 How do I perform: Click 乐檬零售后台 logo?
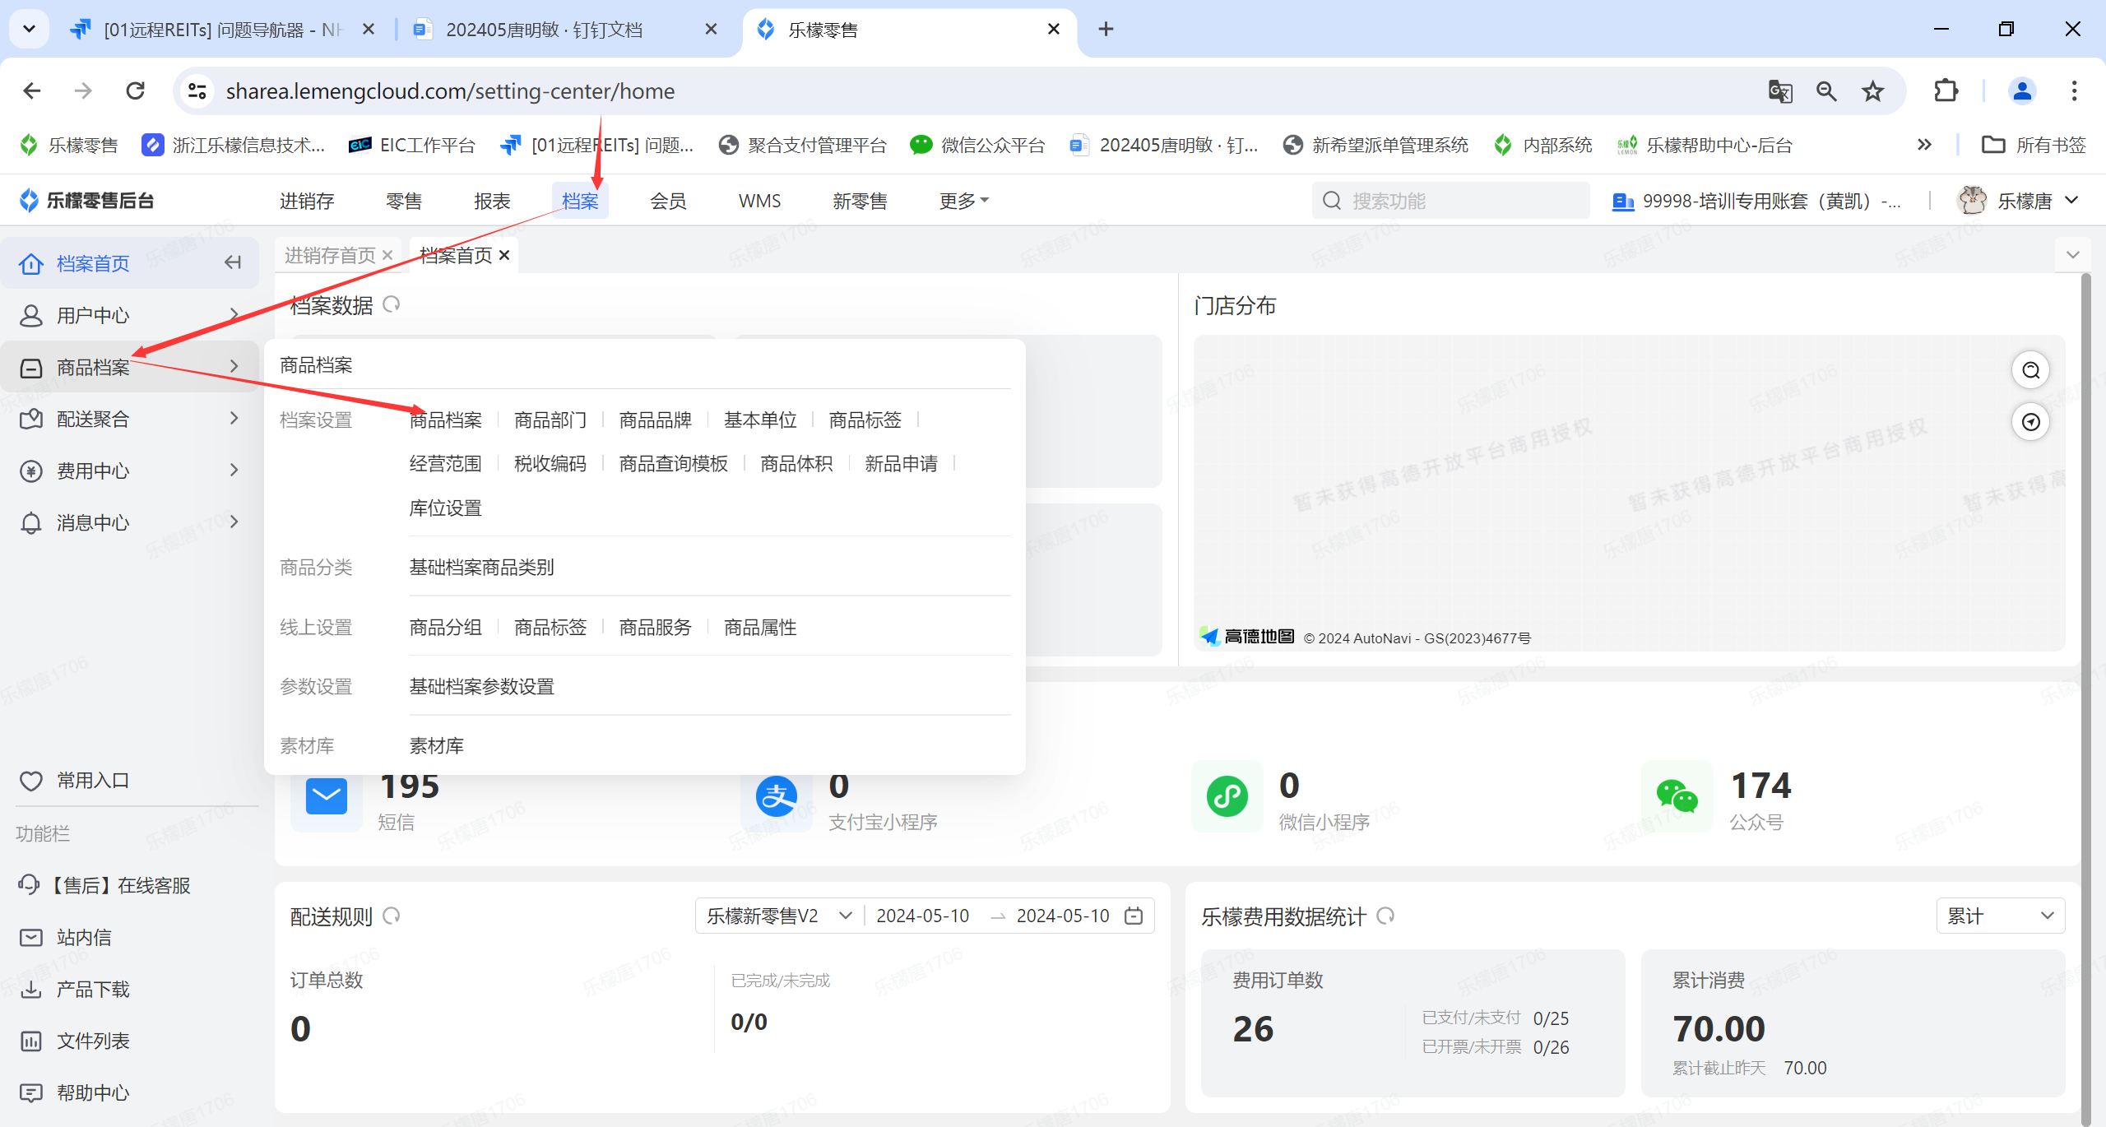pyautogui.click(x=86, y=201)
